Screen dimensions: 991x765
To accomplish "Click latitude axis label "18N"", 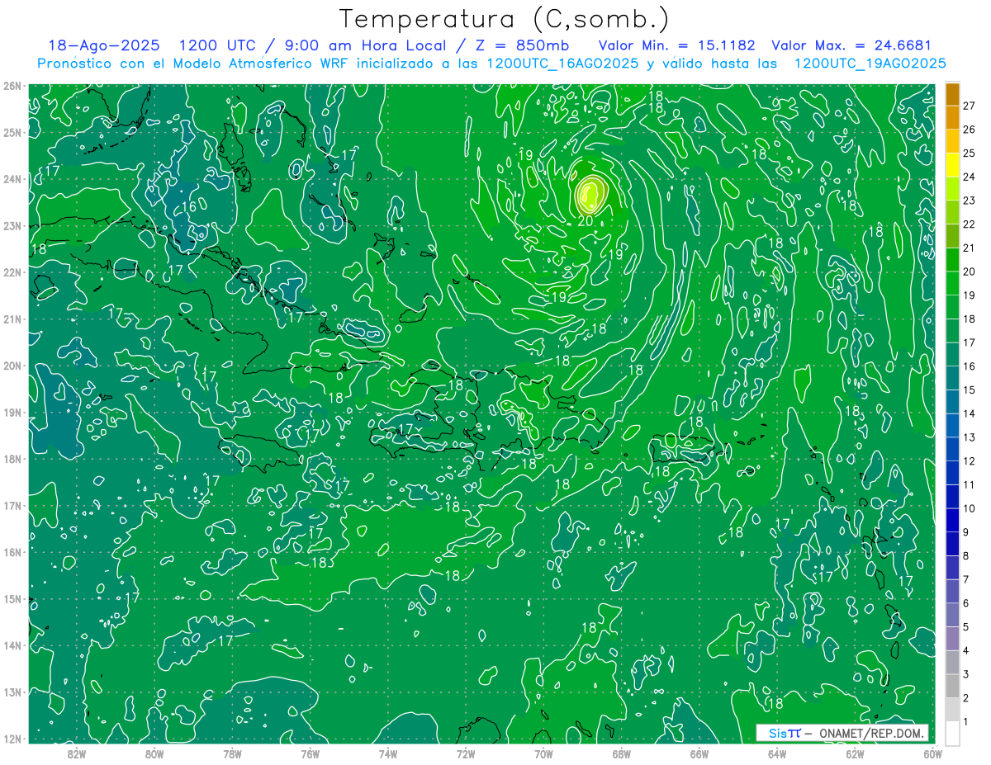I will [12, 459].
